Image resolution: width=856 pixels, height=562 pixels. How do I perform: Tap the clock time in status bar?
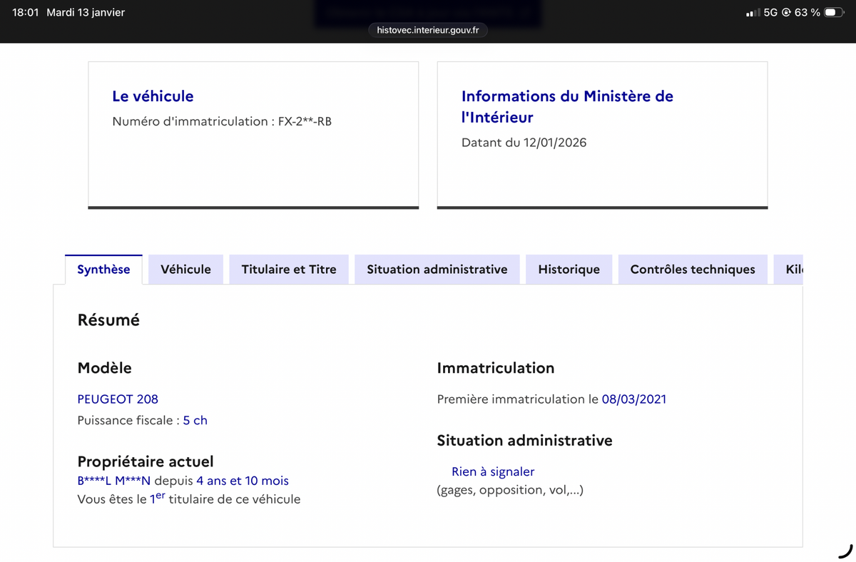pos(26,13)
